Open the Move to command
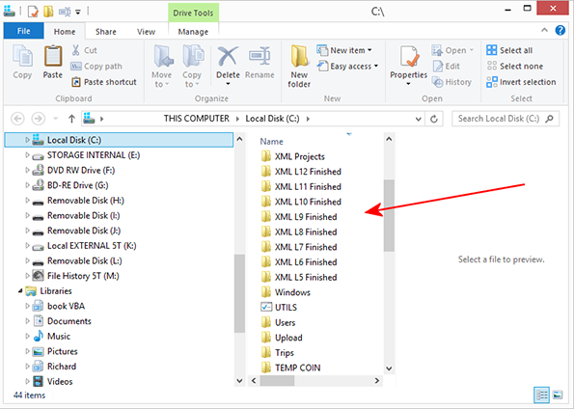574x409 pixels. coord(162,67)
